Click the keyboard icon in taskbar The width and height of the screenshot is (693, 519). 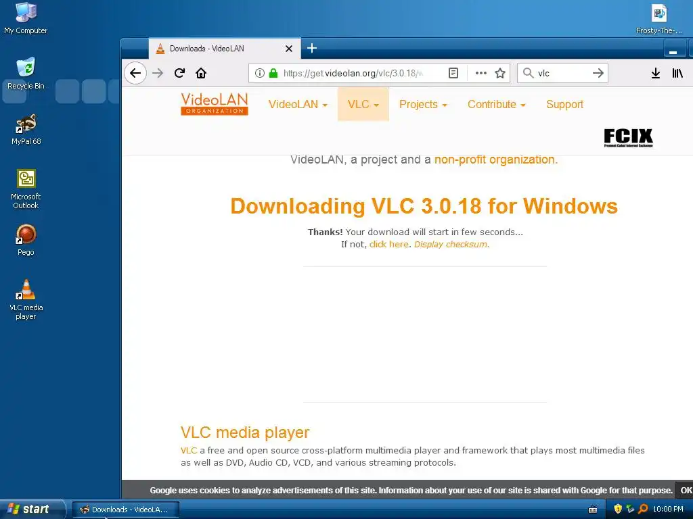593,510
